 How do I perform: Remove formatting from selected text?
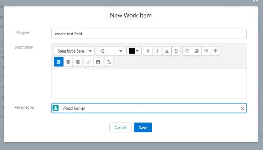point(109,62)
